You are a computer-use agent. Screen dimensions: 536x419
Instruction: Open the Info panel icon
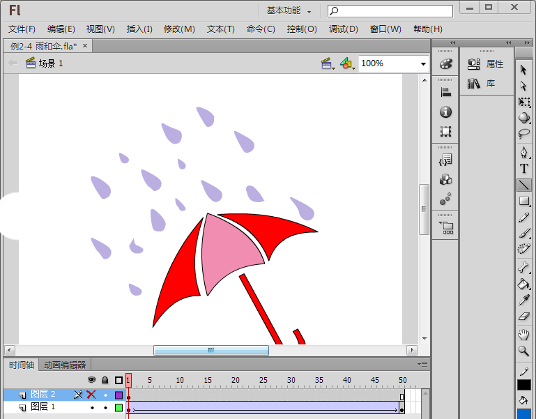click(446, 112)
